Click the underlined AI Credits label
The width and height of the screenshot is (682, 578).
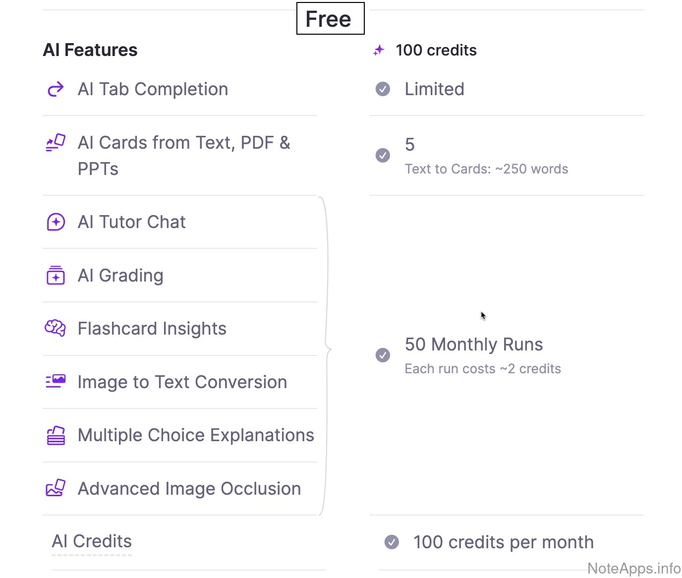pos(92,541)
